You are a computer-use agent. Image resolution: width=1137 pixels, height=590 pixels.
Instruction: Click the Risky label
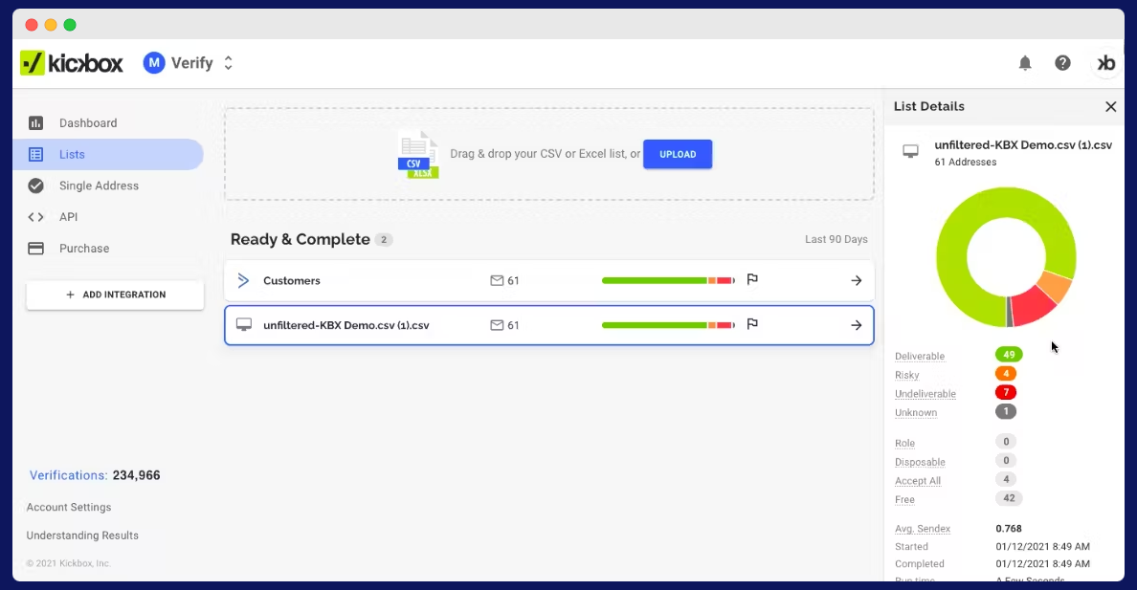(x=907, y=375)
